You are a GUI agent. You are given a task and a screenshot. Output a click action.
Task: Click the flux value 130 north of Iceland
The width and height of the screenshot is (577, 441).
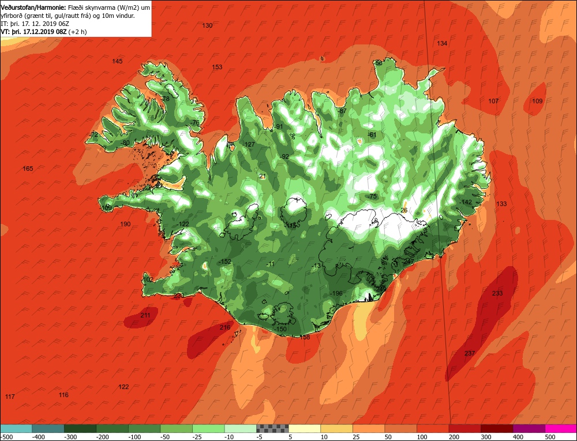[x=207, y=25]
